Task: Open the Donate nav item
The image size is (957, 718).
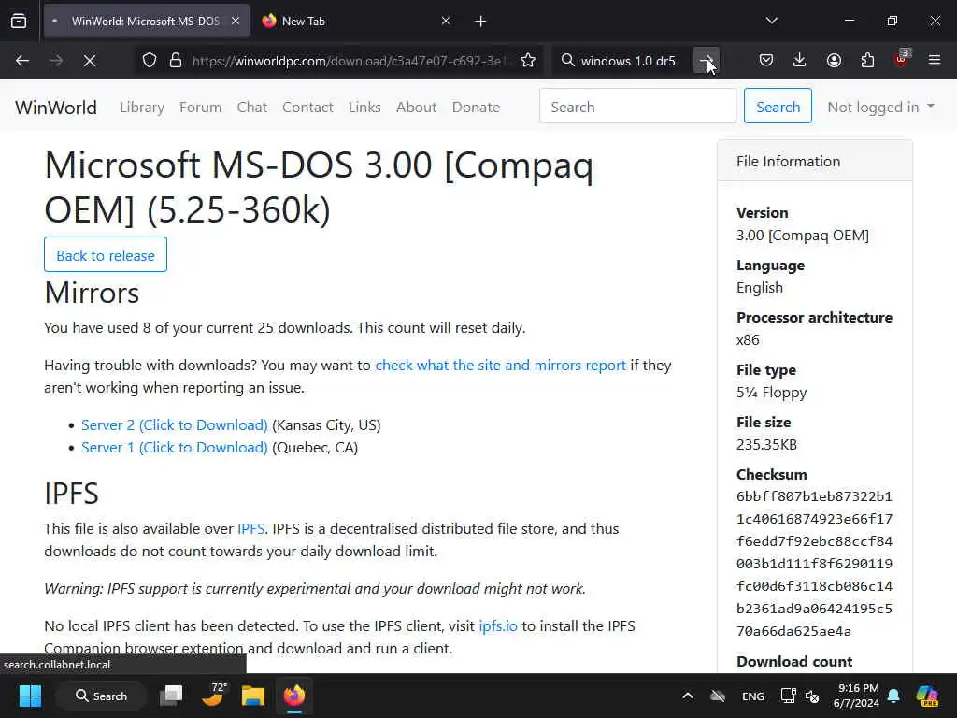Action: pyautogui.click(x=476, y=107)
